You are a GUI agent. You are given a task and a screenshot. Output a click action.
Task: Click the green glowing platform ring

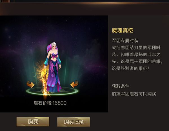pos(52,91)
